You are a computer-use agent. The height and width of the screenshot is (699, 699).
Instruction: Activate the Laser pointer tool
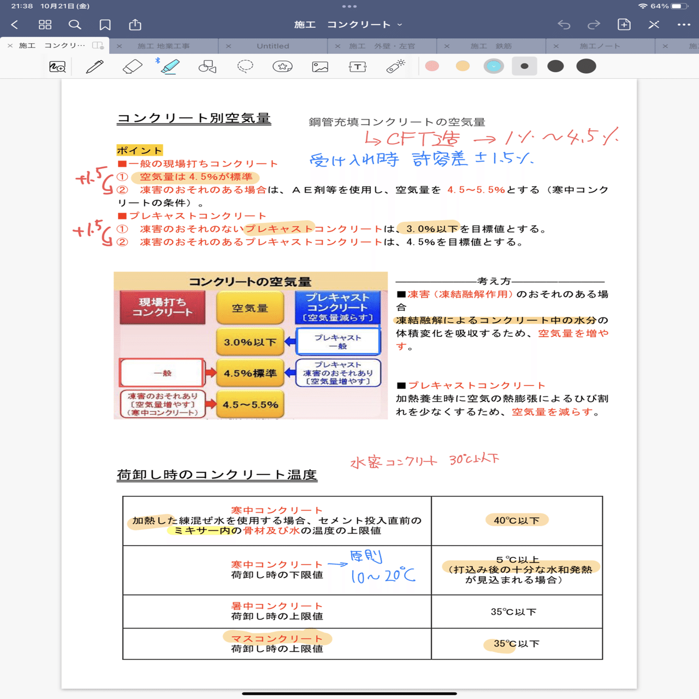395,66
